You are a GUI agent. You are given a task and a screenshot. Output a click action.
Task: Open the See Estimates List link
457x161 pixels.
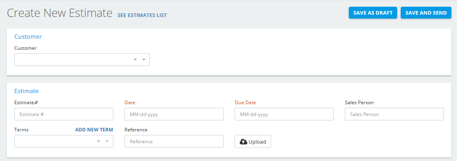pyautogui.click(x=142, y=15)
